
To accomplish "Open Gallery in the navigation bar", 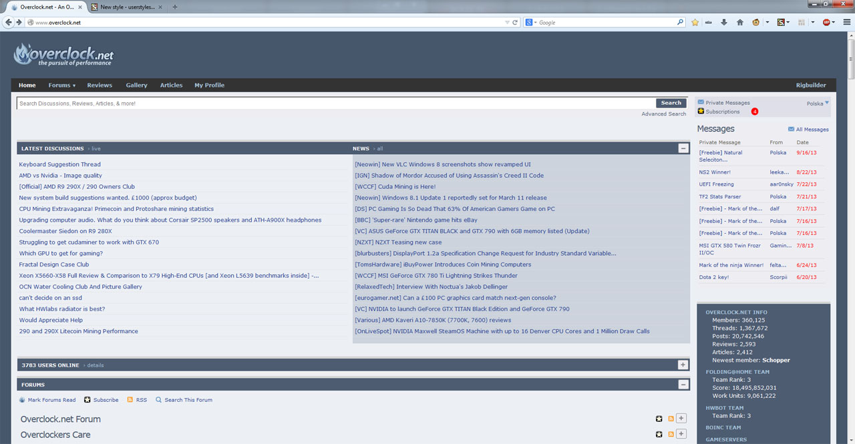I will [136, 85].
